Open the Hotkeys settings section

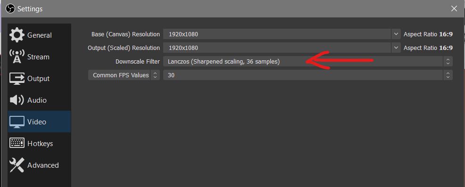click(x=40, y=144)
